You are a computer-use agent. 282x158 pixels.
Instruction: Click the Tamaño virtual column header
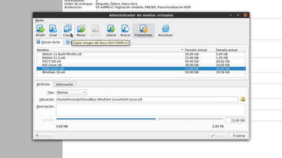(x=200, y=50)
